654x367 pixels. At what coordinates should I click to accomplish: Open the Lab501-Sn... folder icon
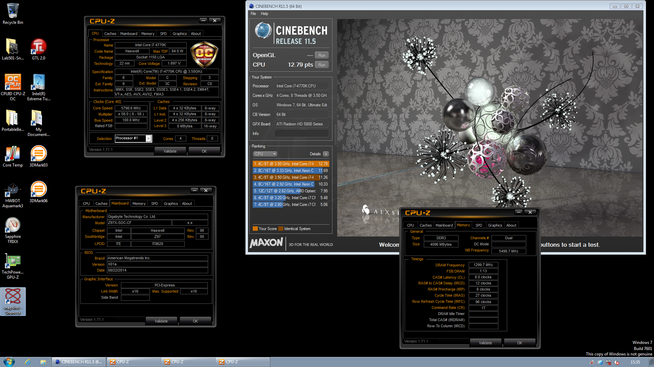click(x=13, y=49)
